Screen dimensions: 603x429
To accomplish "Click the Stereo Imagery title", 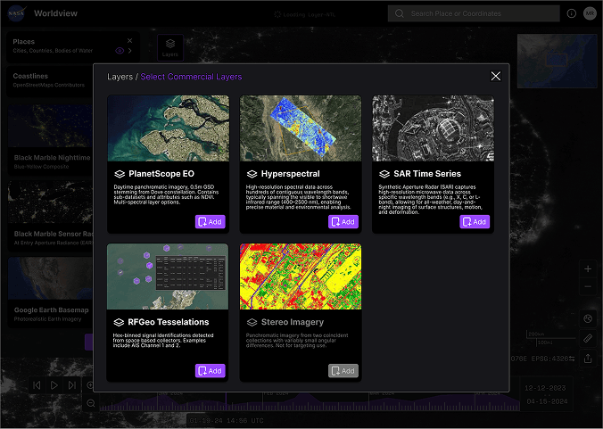I will (x=293, y=322).
